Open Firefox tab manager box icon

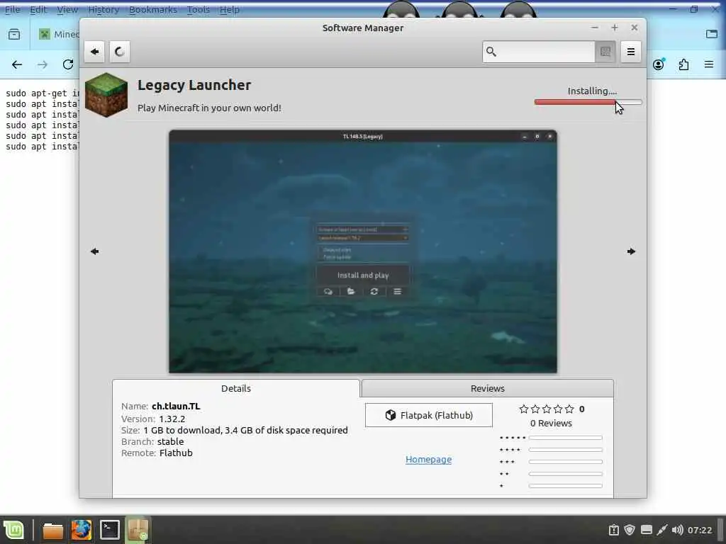coord(14,34)
